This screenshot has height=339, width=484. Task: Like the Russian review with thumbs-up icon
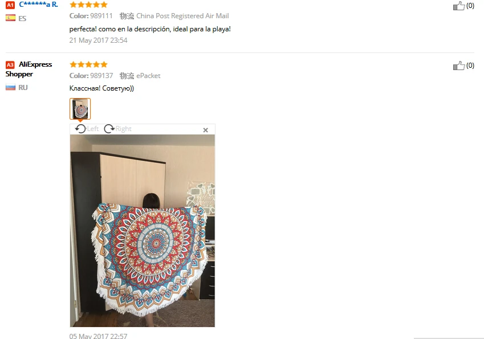[x=459, y=66]
